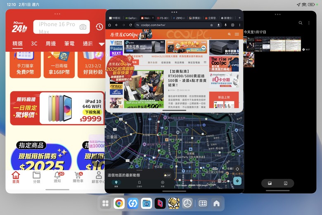The width and height of the screenshot is (322, 215).
Task: Reload the coolpc page in Chrome
Action: 130,25
